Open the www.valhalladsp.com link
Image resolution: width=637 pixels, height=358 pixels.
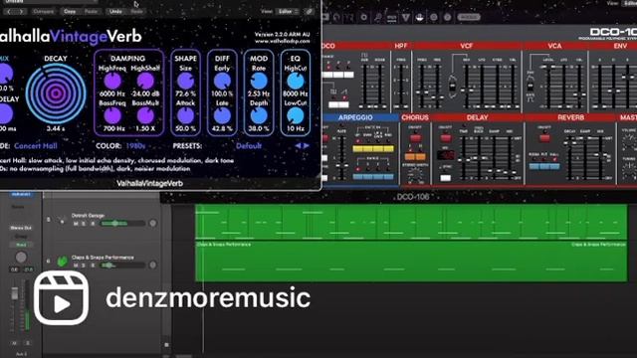283,41
